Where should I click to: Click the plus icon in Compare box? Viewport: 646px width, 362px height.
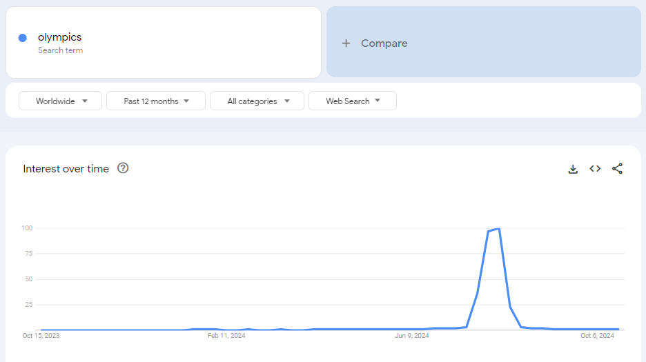coord(346,43)
